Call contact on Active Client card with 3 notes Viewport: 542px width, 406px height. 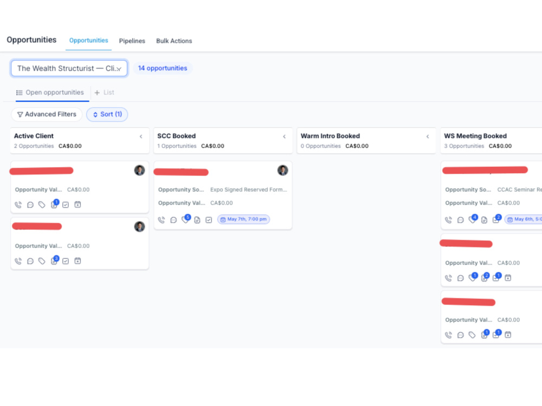pos(18,261)
